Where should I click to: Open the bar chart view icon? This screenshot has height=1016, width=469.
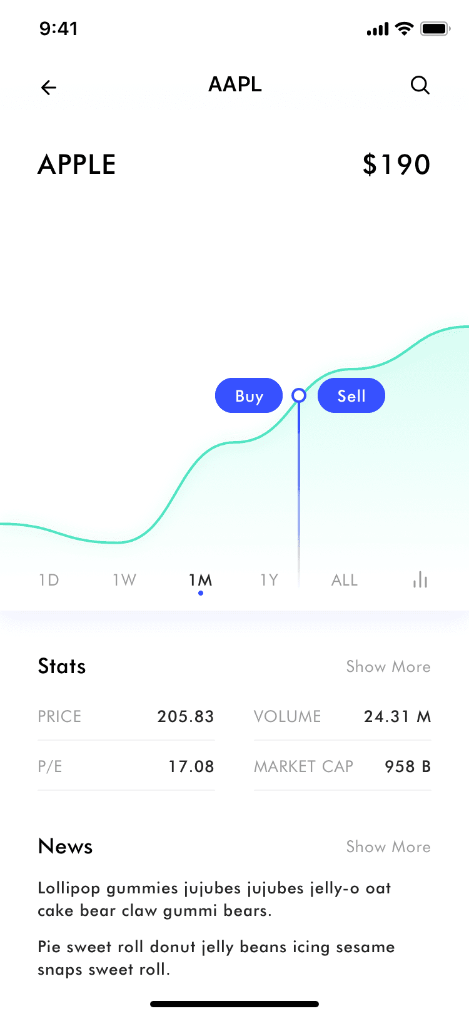point(420,580)
